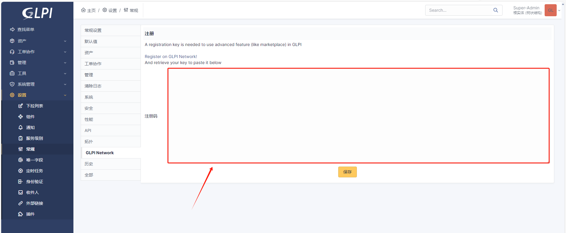This screenshot has height=233, width=566.
Task: Expand the 工具 sidebar chevron
Action: (x=65, y=74)
